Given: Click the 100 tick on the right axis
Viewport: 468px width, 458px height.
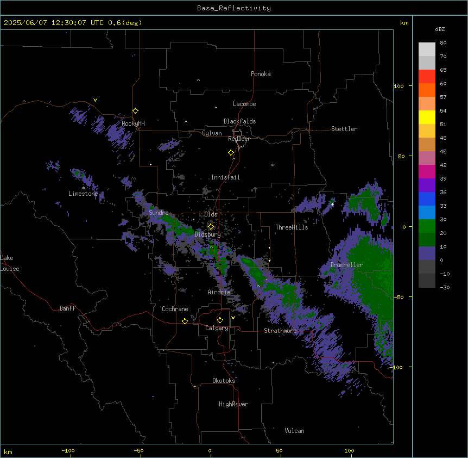Looking at the screenshot, I should point(399,86).
